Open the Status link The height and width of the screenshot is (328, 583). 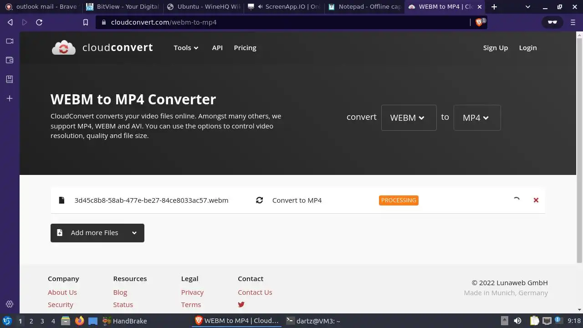(123, 304)
